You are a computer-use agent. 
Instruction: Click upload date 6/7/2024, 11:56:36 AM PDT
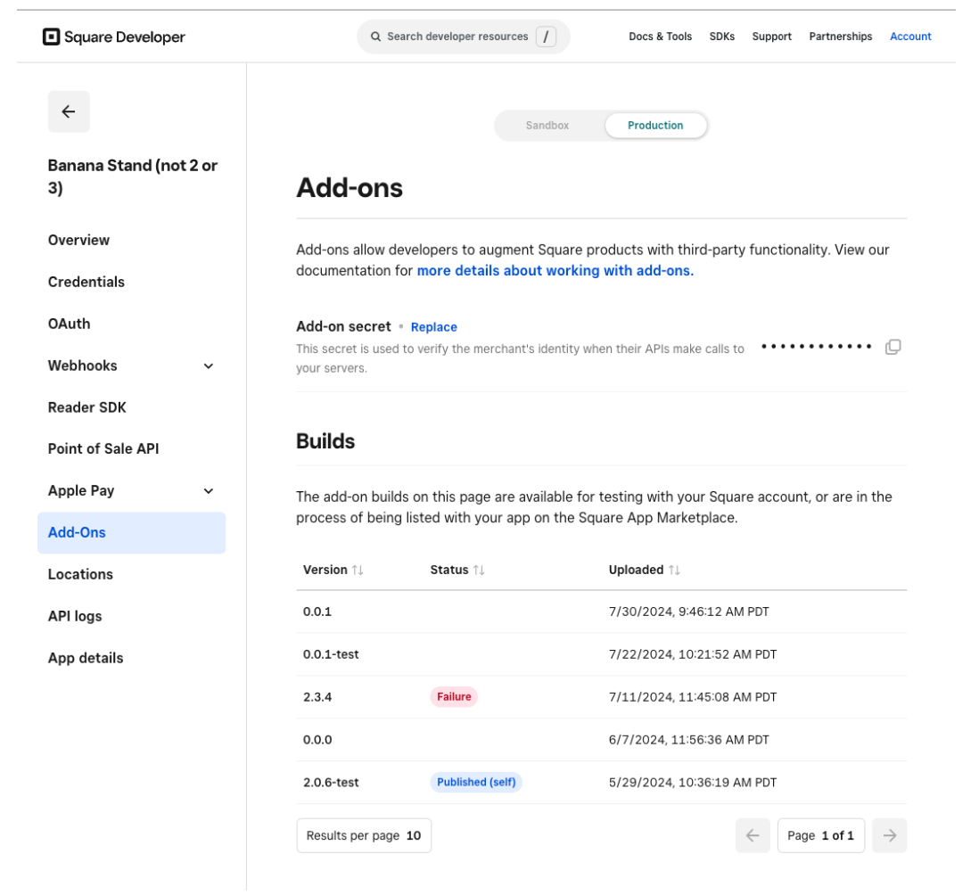(x=688, y=740)
